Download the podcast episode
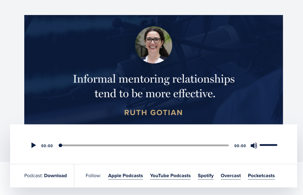 pos(55,176)
